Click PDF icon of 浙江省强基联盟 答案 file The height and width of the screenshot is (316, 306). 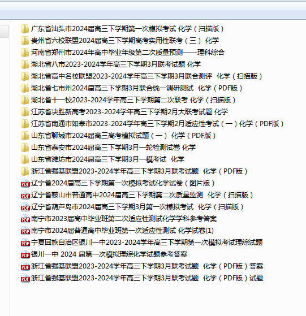coord(25,266)
